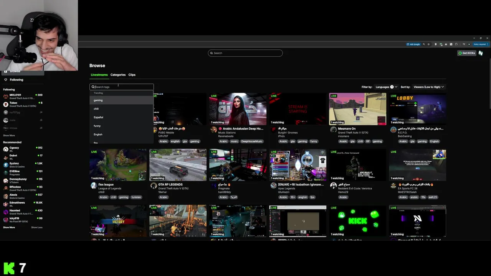Click the RP tag under Mesmare On
491x276 pixels.
coord(368,141)
